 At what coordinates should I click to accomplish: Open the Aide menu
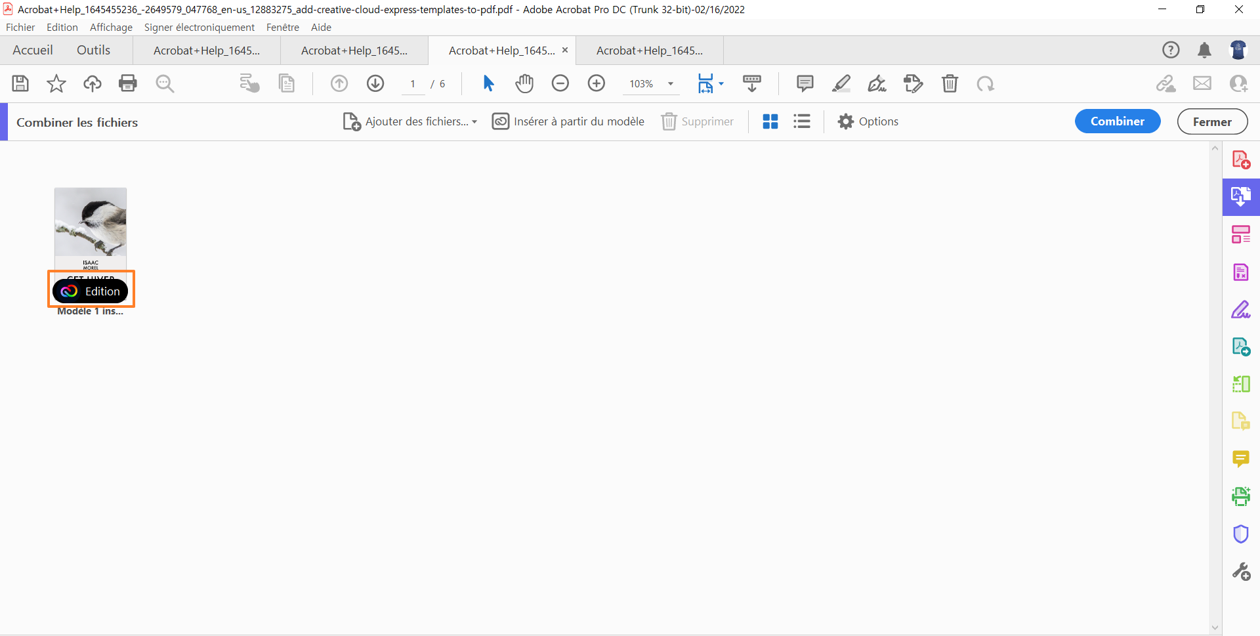[321, 27]
